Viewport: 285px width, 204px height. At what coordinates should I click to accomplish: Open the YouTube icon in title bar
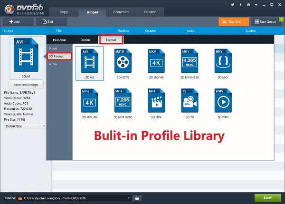coord(248,5)
